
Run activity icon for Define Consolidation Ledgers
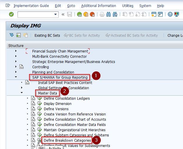point(40,98)
